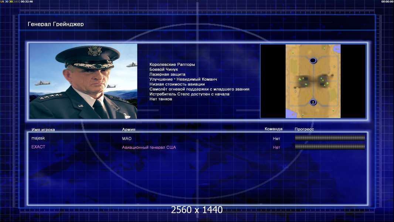The width and height of the screenshot is (394, 222).
Task: Click the loading progress bar for majesk
Action: pyautogui.click(x=330, y=138)
